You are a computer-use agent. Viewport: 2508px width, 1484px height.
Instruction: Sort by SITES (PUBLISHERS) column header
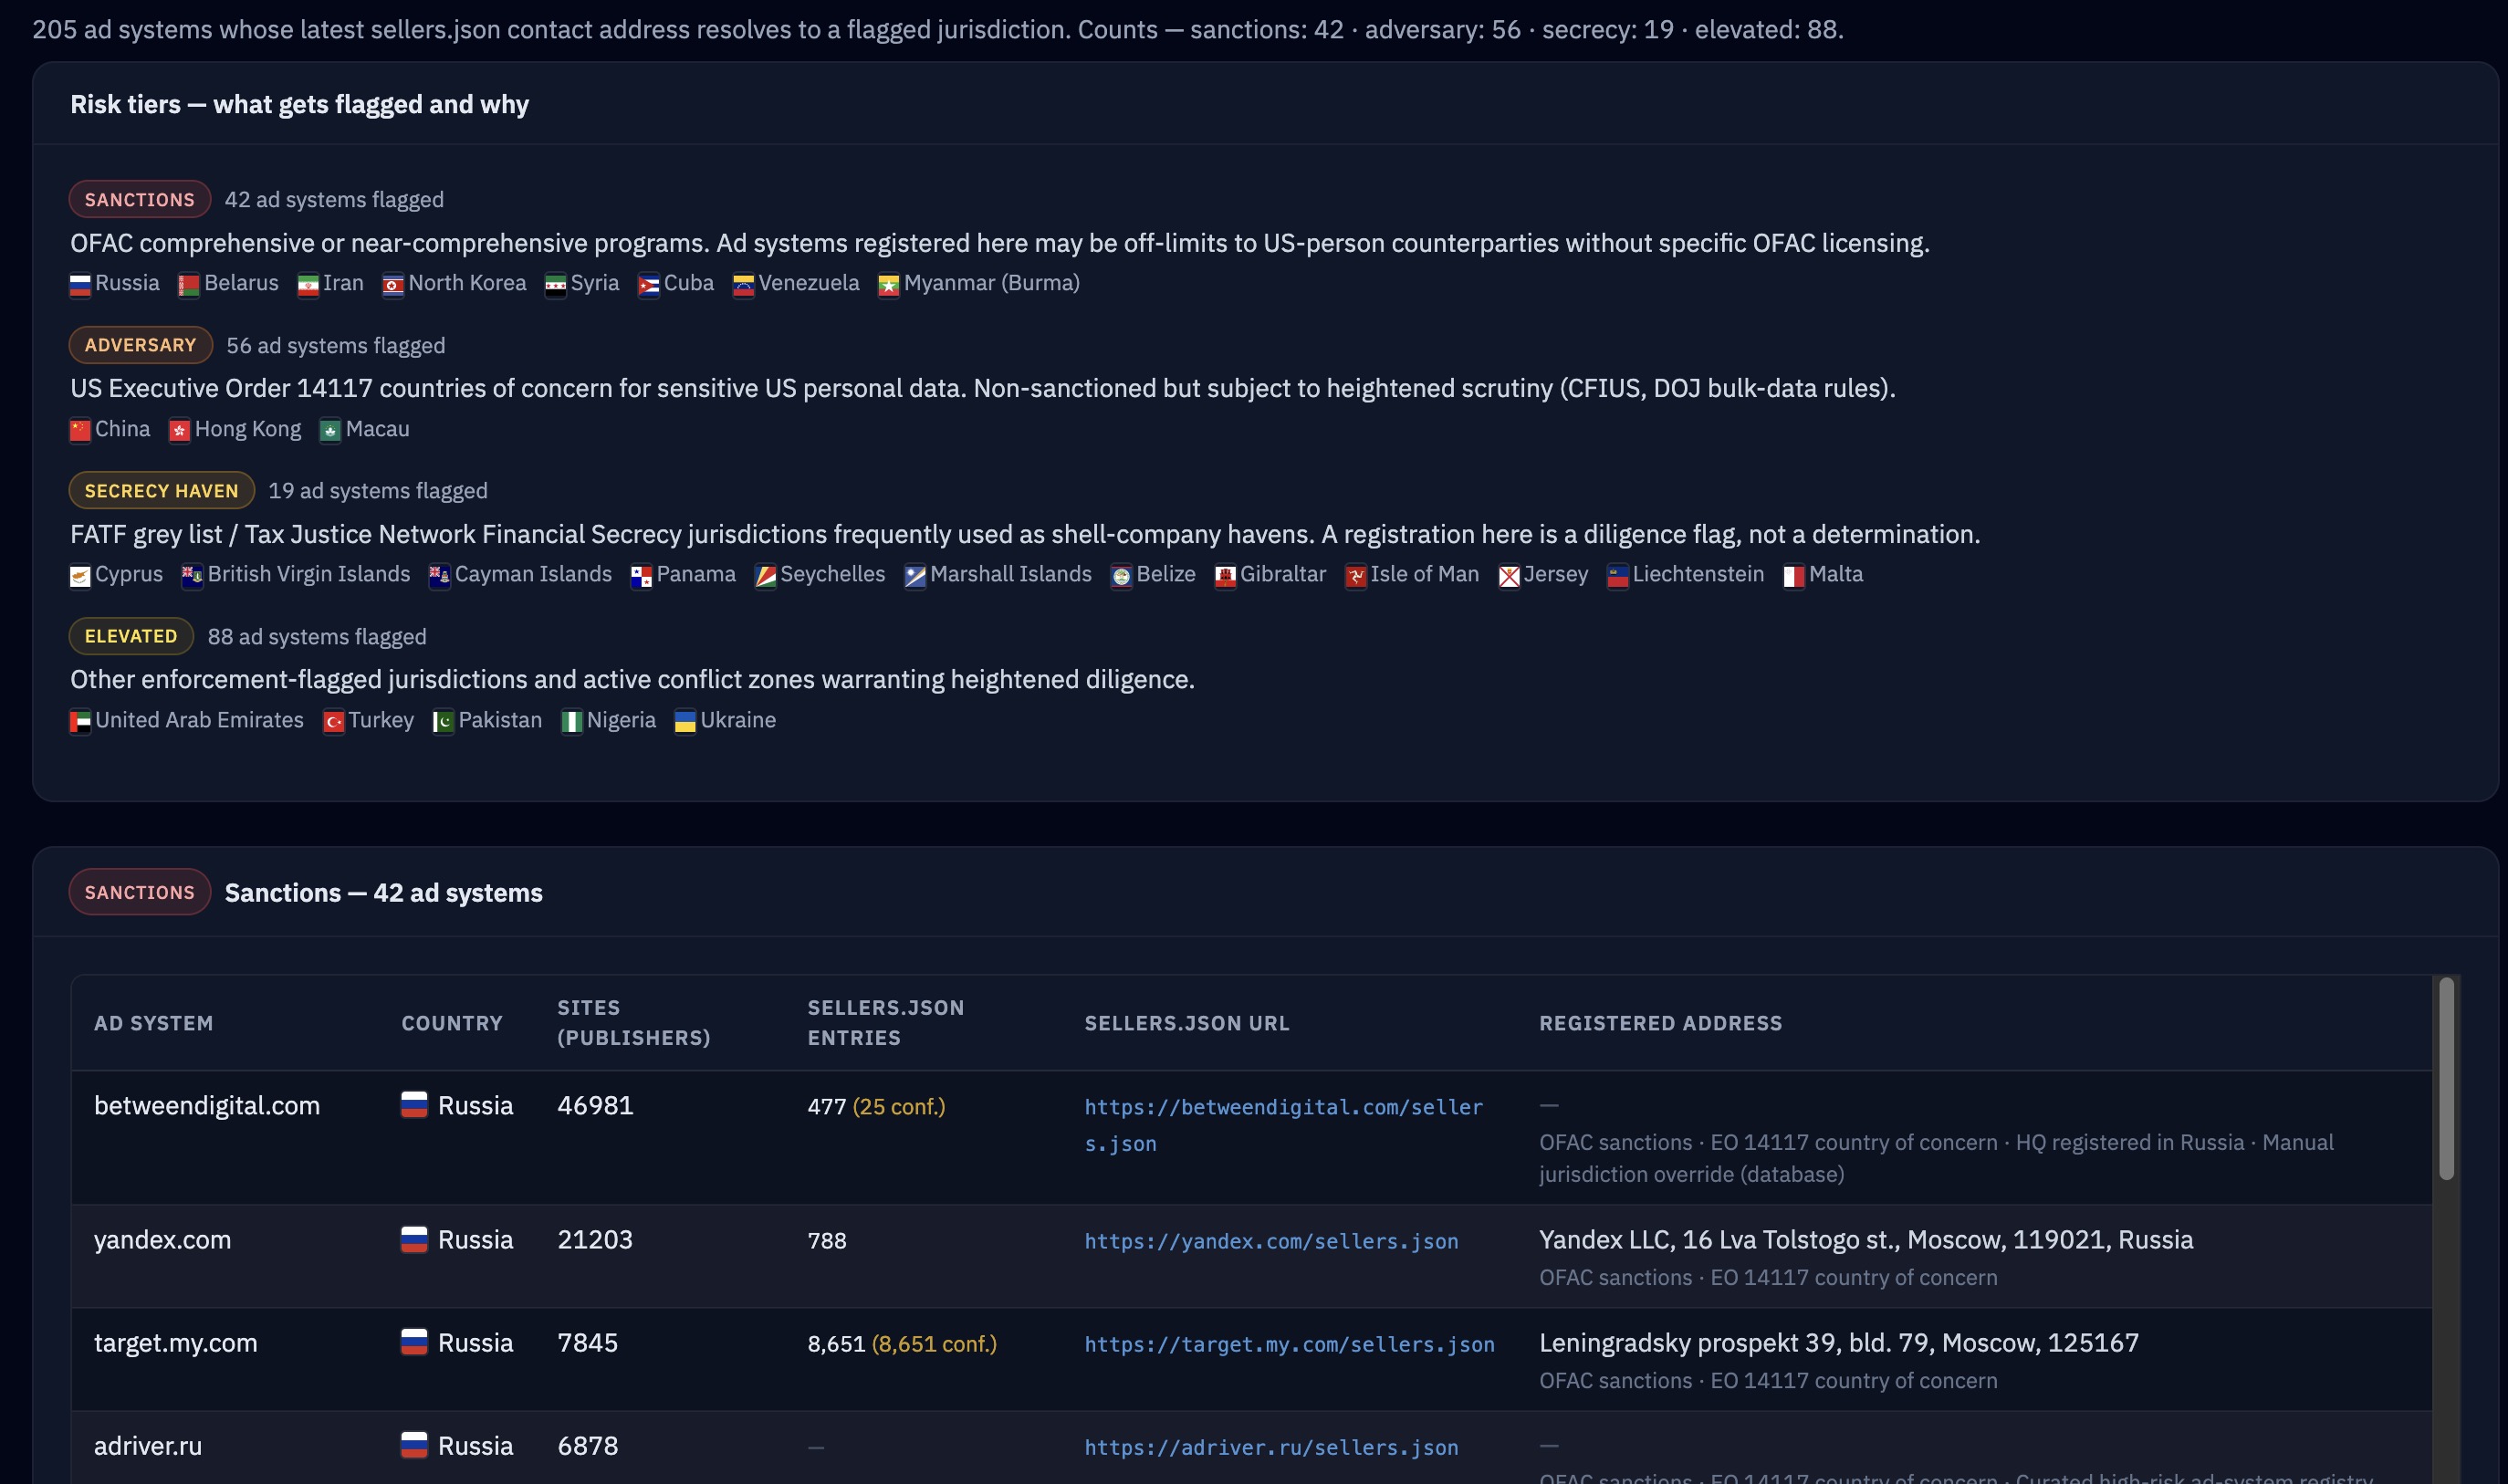click(x=634, y=1023)
